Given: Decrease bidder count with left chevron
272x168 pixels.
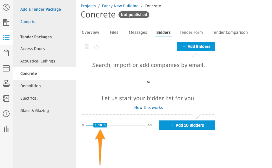Looking at the screenshot, I should [95, 125].
